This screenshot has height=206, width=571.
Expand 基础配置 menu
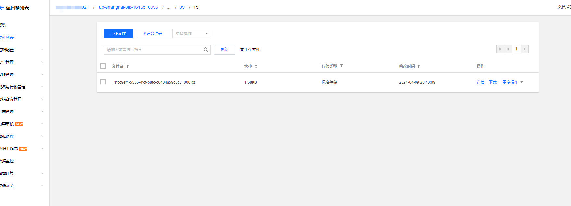[x=42, y=50]
